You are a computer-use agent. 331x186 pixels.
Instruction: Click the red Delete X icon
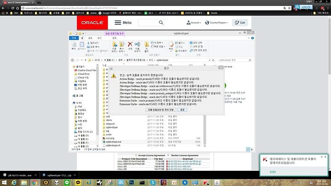(130, 46)
